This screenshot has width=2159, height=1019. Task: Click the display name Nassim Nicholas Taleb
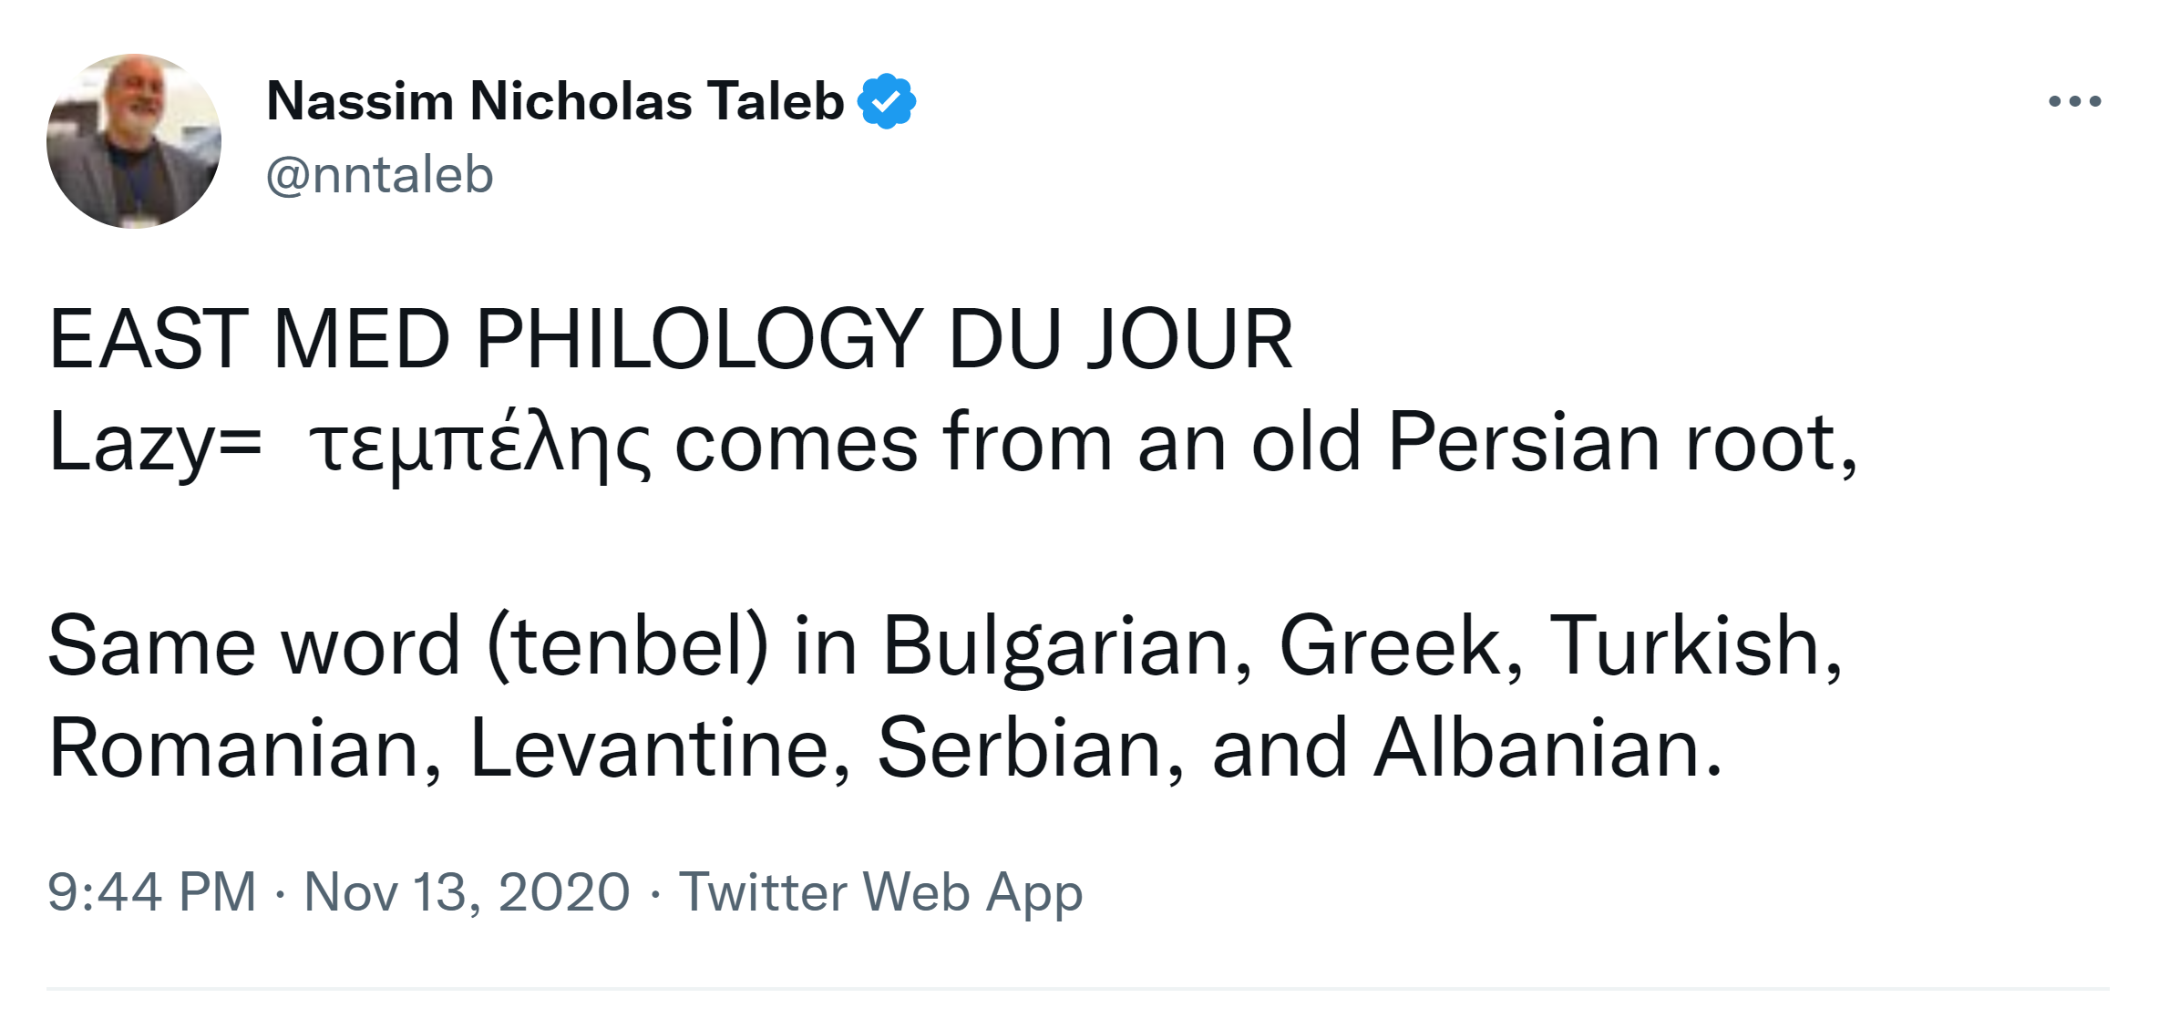click(x=555, y=101)
